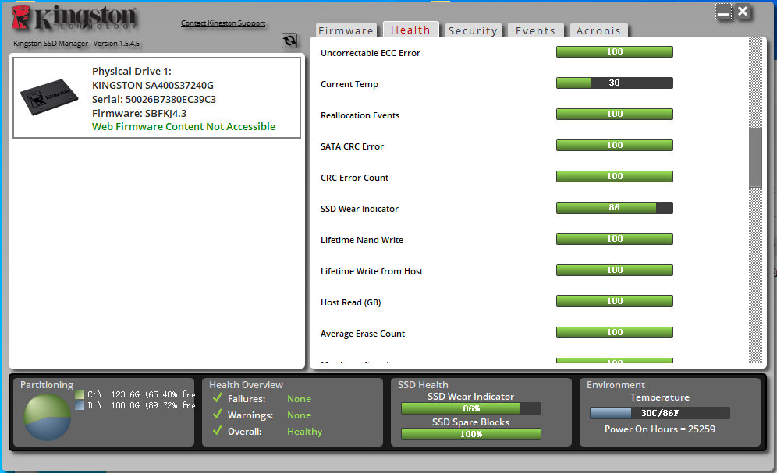Click the Host Read (GB) bar
The height and width of the screenshot is (473, 777).
click(x=615, y=302)
